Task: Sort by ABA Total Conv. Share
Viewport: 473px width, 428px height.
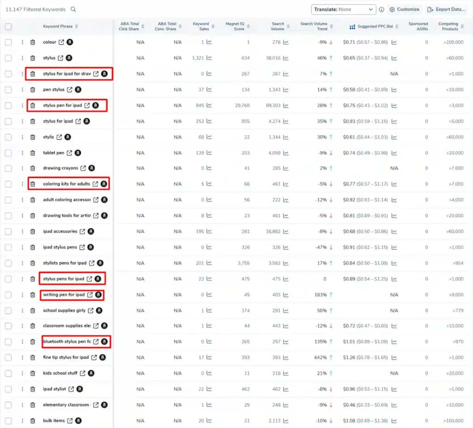Action: (180, 26)
